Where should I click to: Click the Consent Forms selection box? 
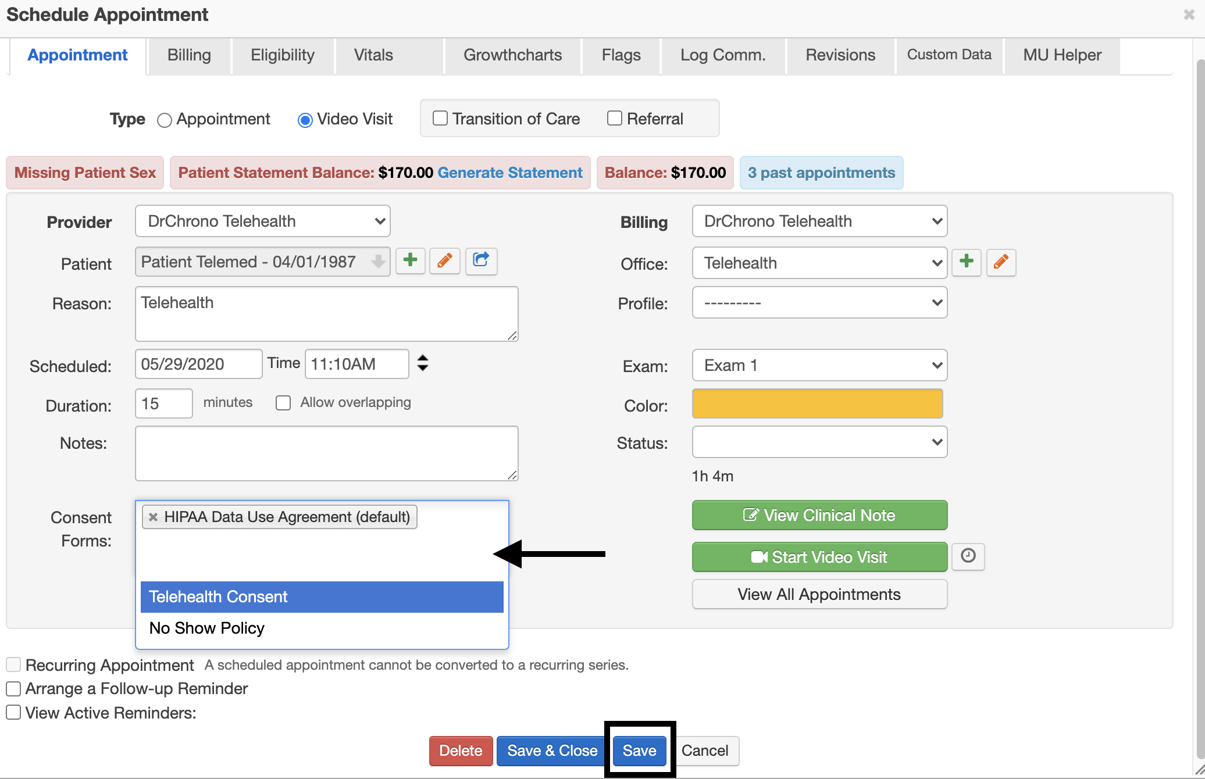pyautogui.click(x=322, y=541)
